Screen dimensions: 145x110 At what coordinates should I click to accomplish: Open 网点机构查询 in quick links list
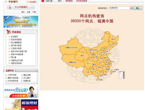pos(16,39)
